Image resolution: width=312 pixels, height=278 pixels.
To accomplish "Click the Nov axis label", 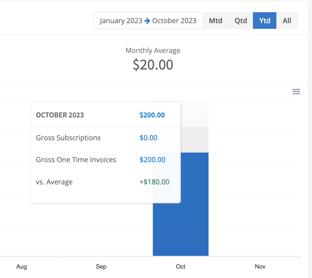I will (260, 266).
